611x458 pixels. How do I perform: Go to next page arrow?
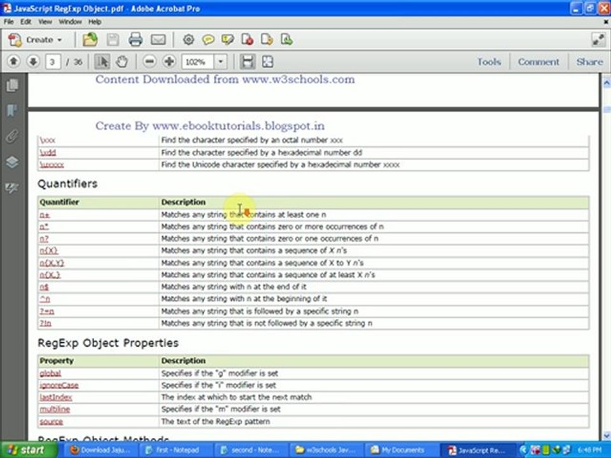click(33, 62)
